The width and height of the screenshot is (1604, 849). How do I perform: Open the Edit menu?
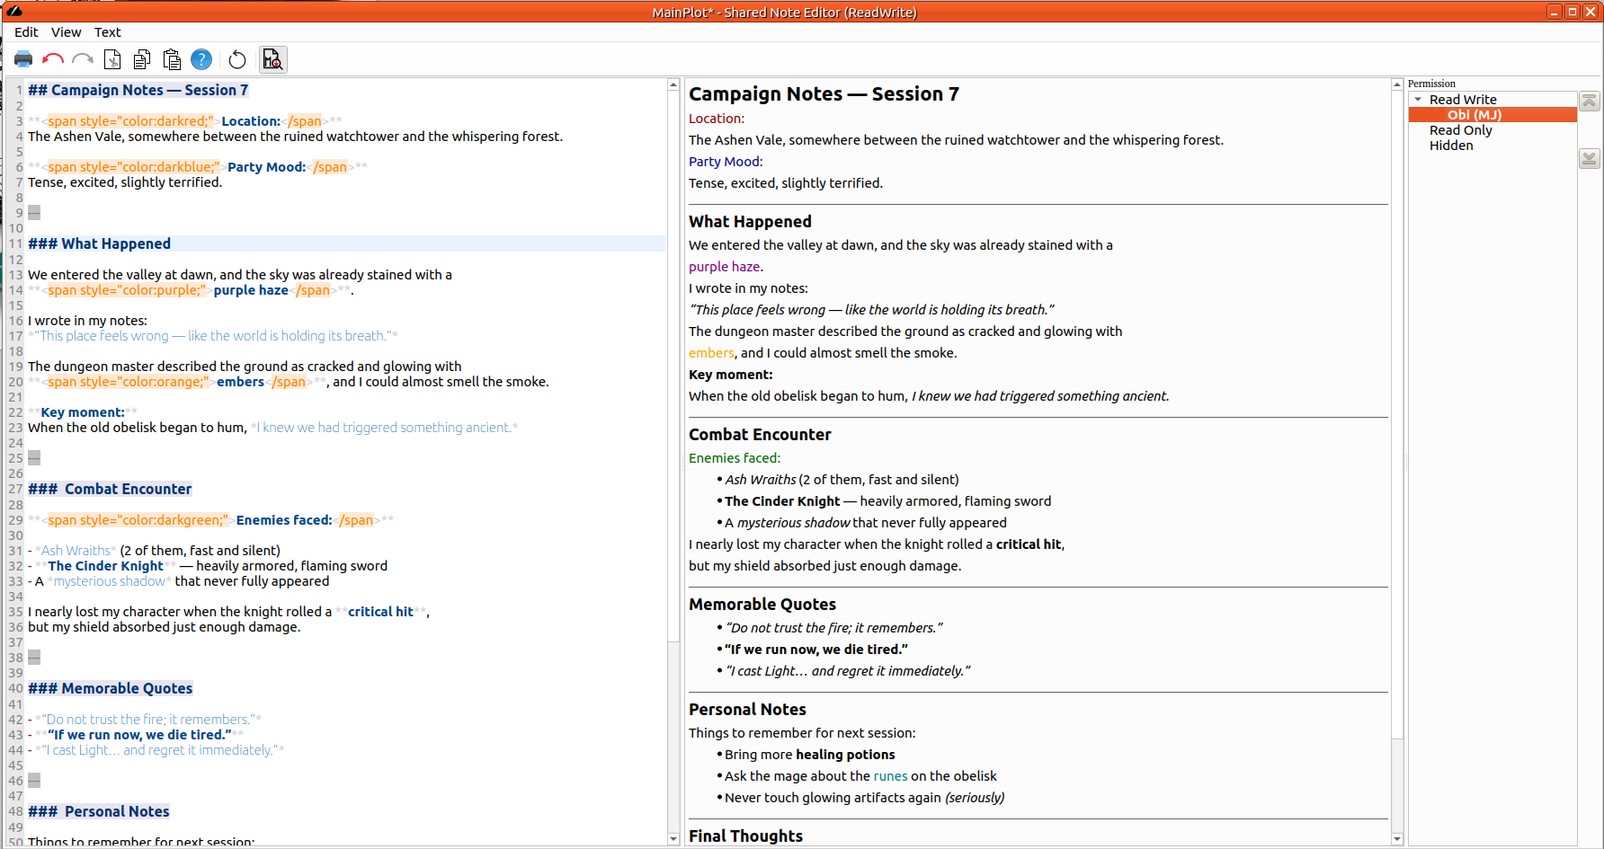26,32
